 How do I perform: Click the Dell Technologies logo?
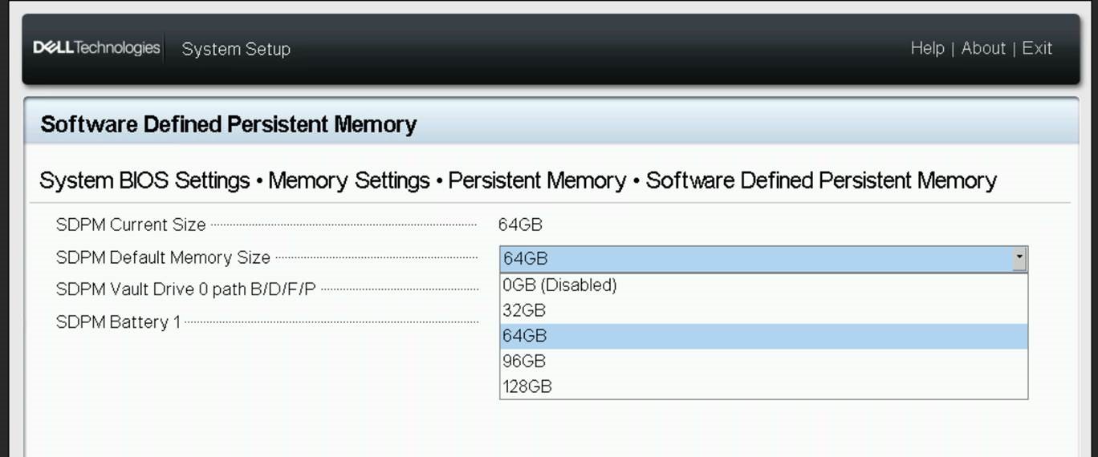click(x=96, y=48)
